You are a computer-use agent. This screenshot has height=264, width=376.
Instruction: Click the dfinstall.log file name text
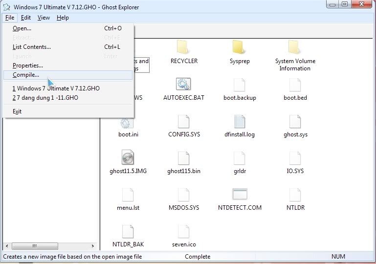click(x=239, y=134)
